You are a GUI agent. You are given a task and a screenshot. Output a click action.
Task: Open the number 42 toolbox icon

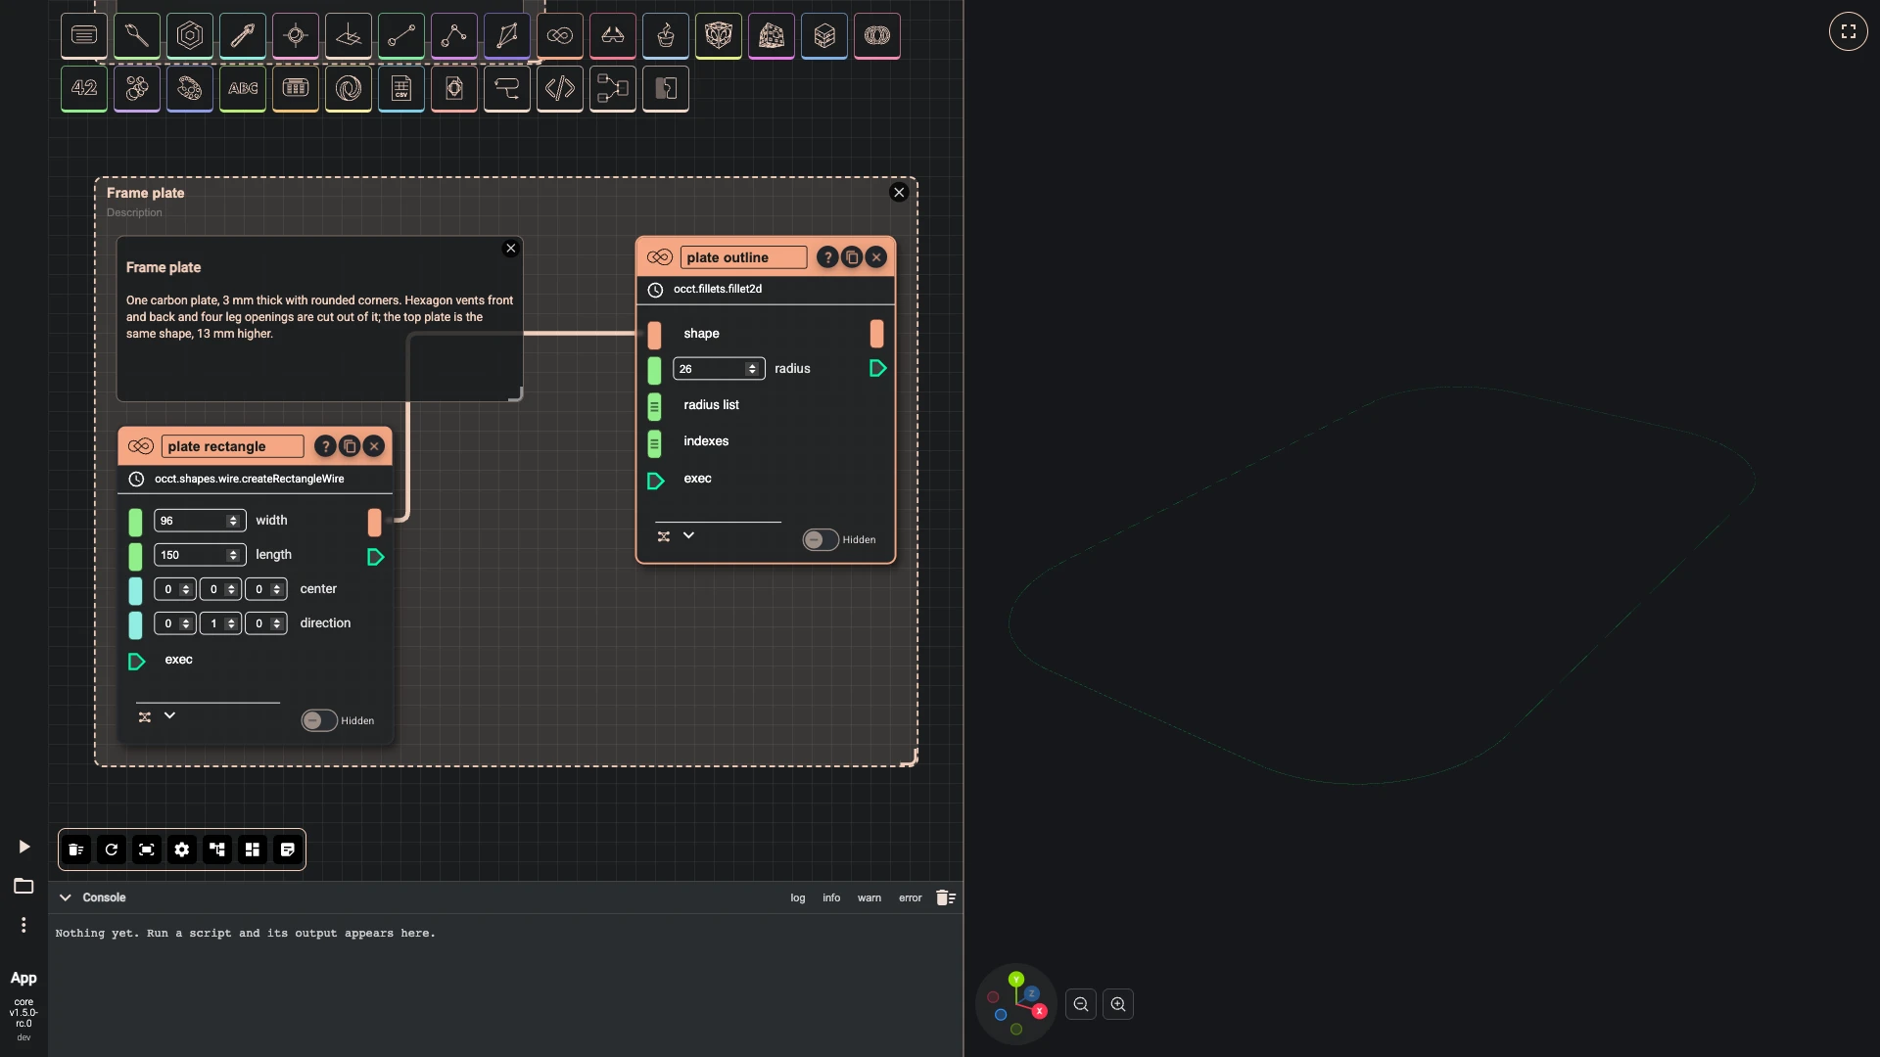84,88
